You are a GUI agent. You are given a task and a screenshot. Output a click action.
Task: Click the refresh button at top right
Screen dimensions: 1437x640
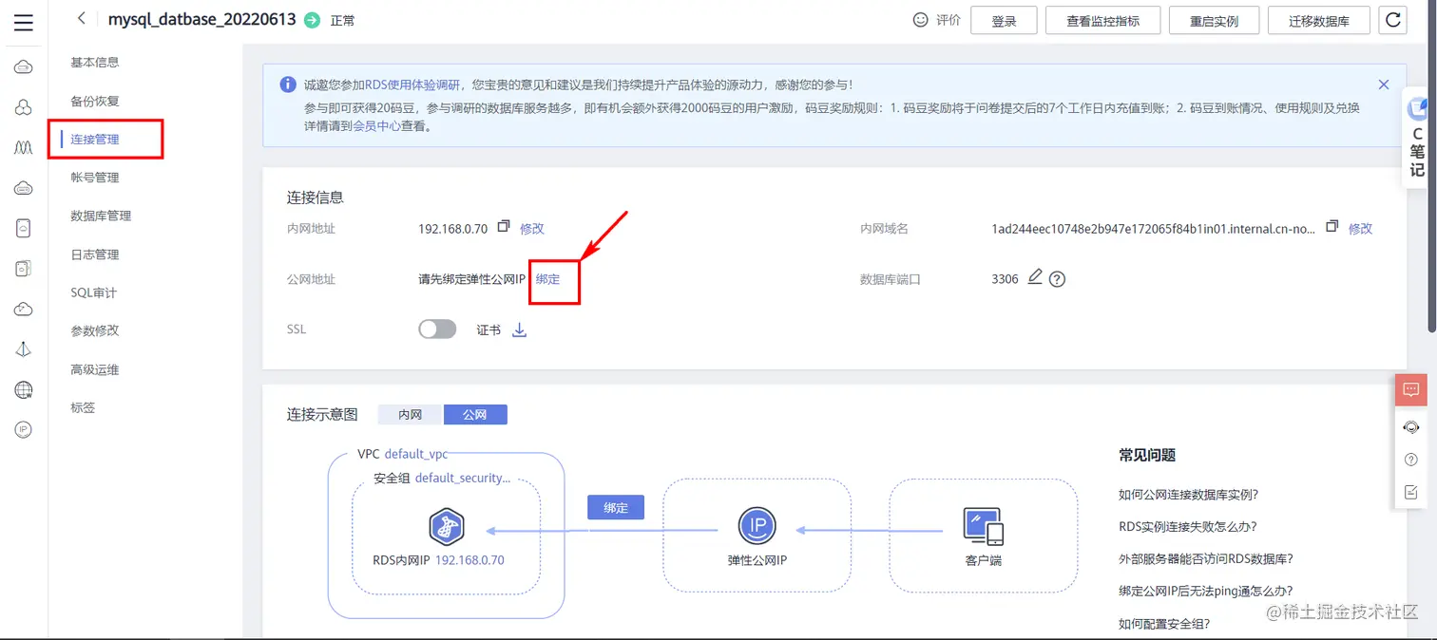(x=1393, y=20)
